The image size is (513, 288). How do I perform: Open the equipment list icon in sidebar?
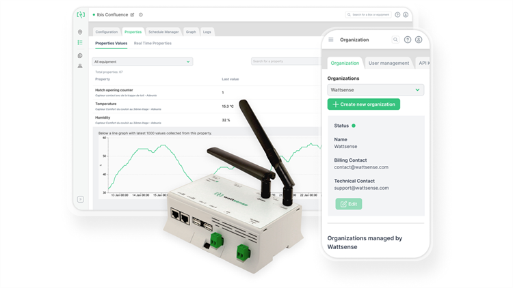(x=80, y=42)
